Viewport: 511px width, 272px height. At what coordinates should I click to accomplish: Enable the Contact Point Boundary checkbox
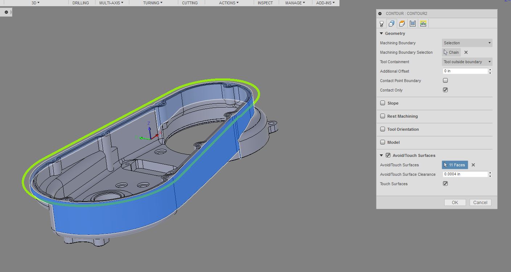(445, 80)
